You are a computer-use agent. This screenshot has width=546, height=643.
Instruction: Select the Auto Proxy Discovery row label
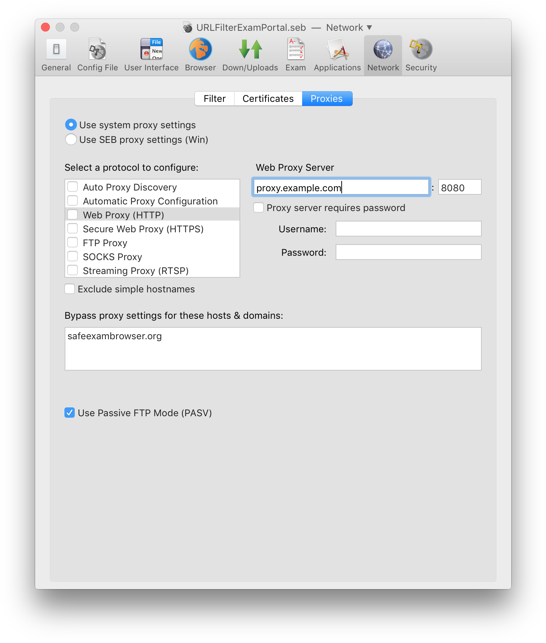pyautogui.click(x=130, y=187)
